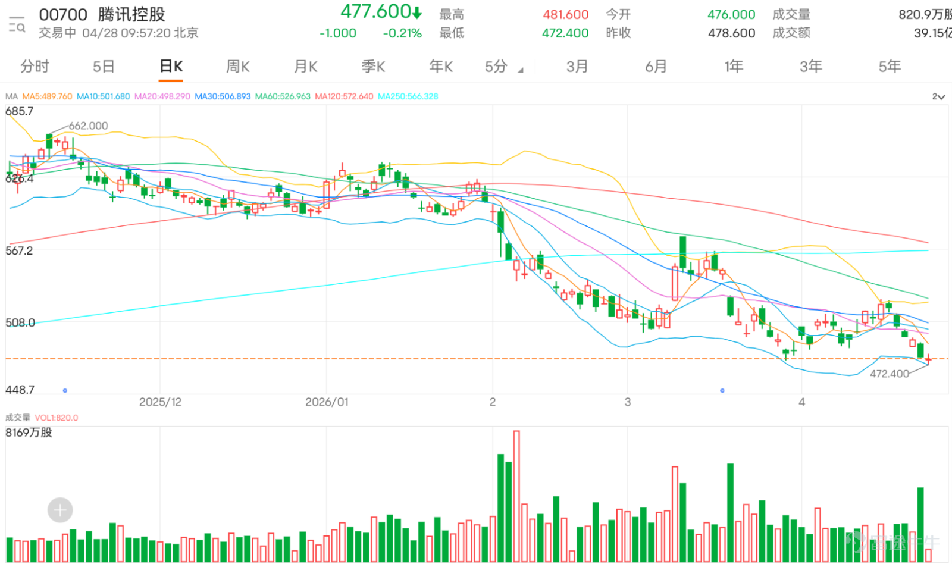Click the MA30:506.893 indicator label

click(x=223, y=96)
